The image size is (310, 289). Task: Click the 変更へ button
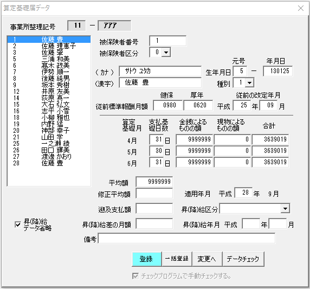click(x=208, y=259)
